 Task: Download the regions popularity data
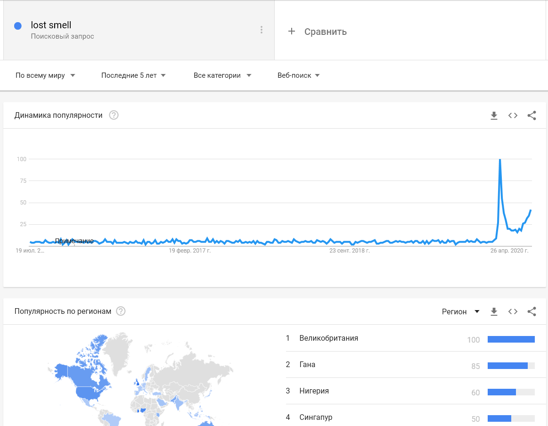click(x=494, y=311)
